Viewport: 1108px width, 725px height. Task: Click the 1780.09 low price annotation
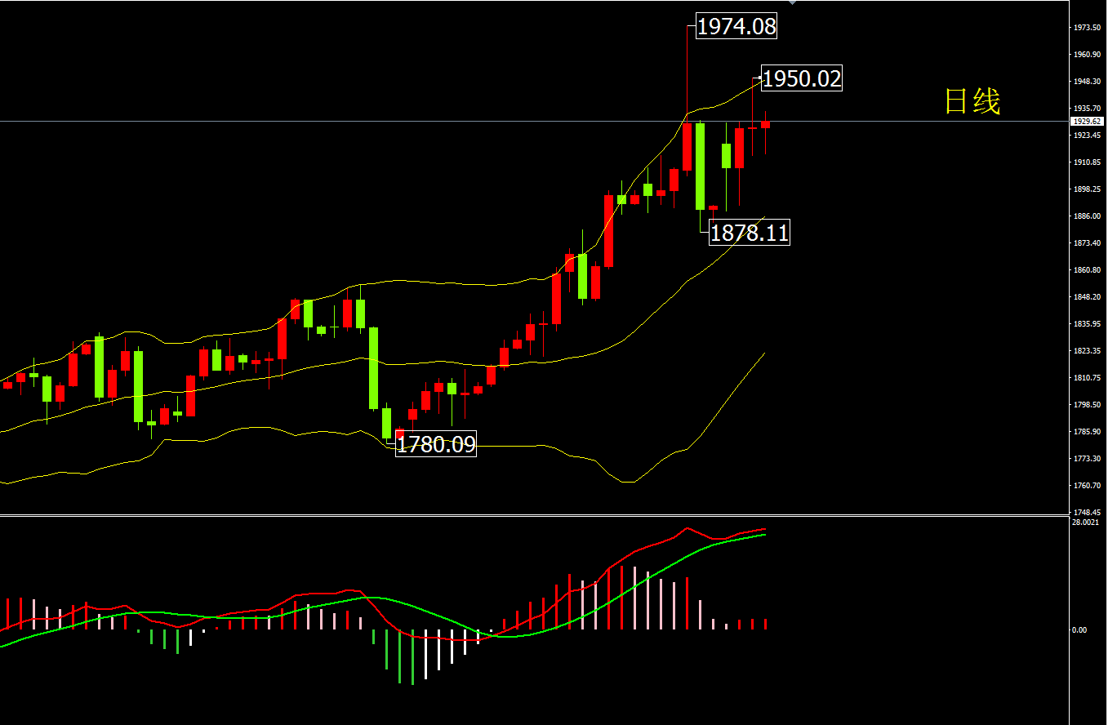435,444
